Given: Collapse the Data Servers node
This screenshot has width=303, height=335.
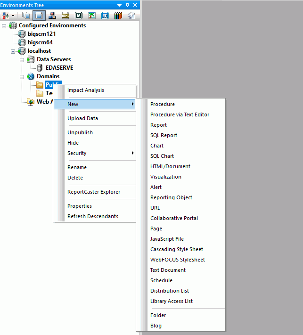Looking at the screenshot, I should tap(22, 60).
